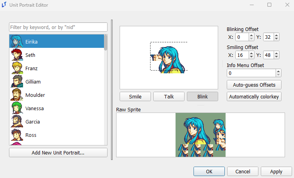Image resolution: width=294 pixels, height=178 pixels.
Task: Choose the Seth name text
Action: [x=30, y=55]
